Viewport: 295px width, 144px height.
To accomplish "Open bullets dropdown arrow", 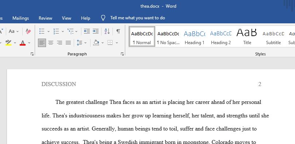I will coord(48,31).
